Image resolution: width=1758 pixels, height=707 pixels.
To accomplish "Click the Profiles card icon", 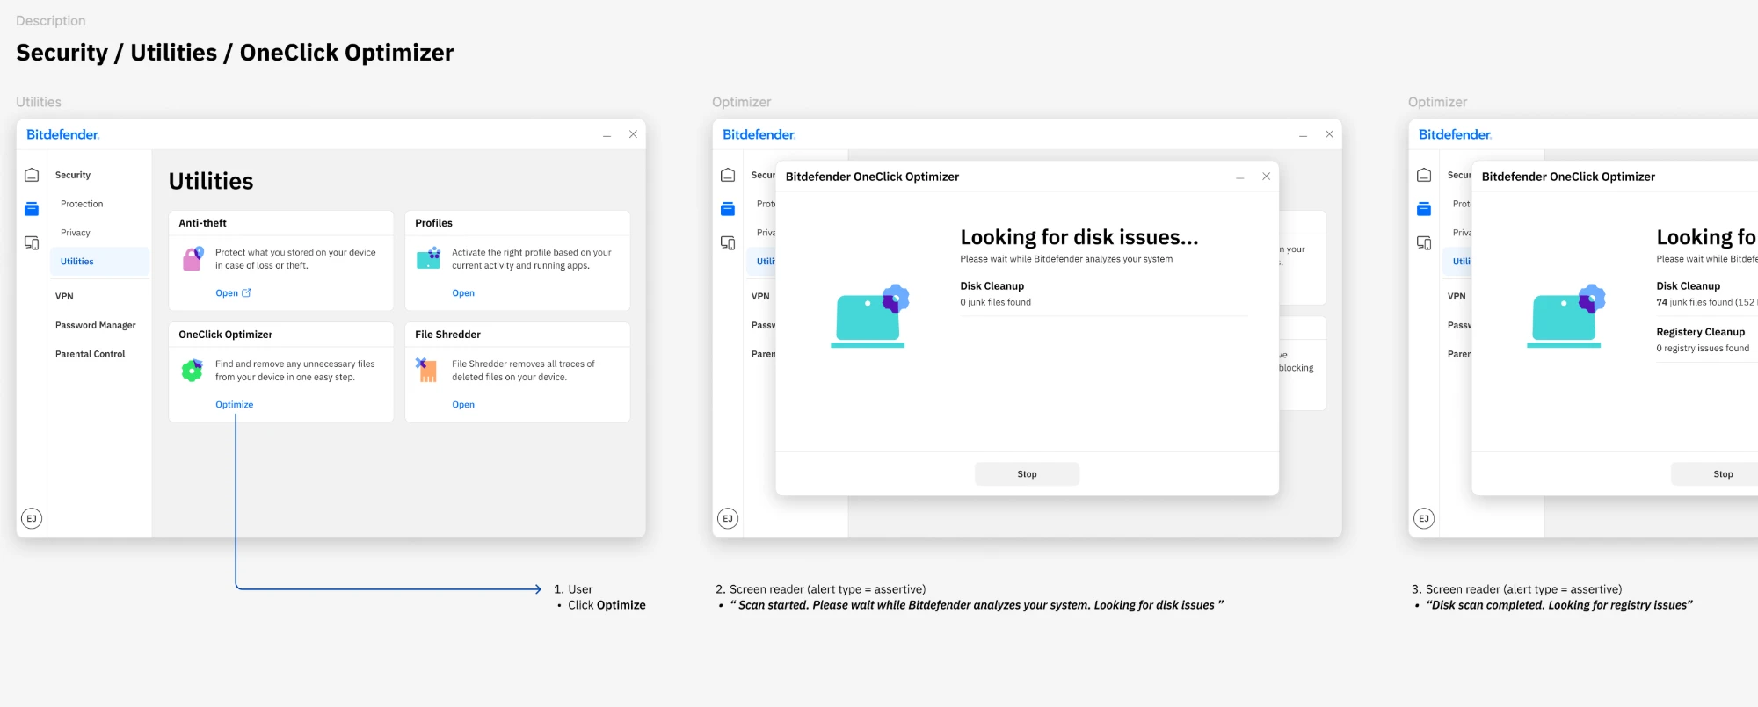I will (x=429, y=258).
